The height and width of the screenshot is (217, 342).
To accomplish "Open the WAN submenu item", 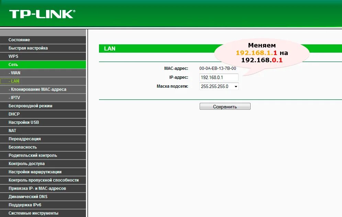I will (43, 73).
